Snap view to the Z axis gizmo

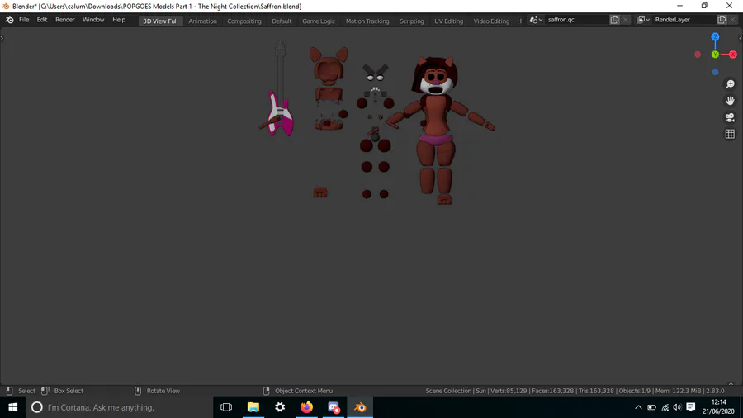[x=715, y=37]
